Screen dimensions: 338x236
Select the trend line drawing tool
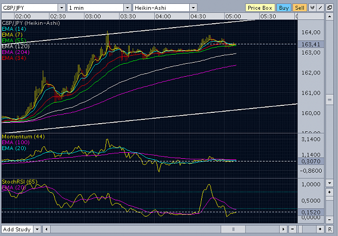[320, 8]
